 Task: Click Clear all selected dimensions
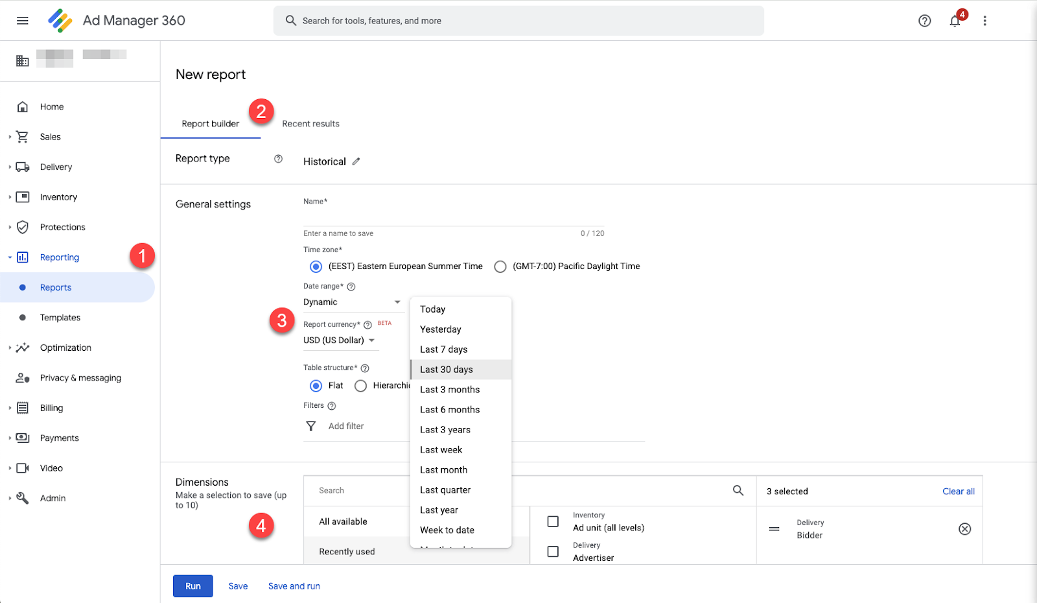coord(959,491)
